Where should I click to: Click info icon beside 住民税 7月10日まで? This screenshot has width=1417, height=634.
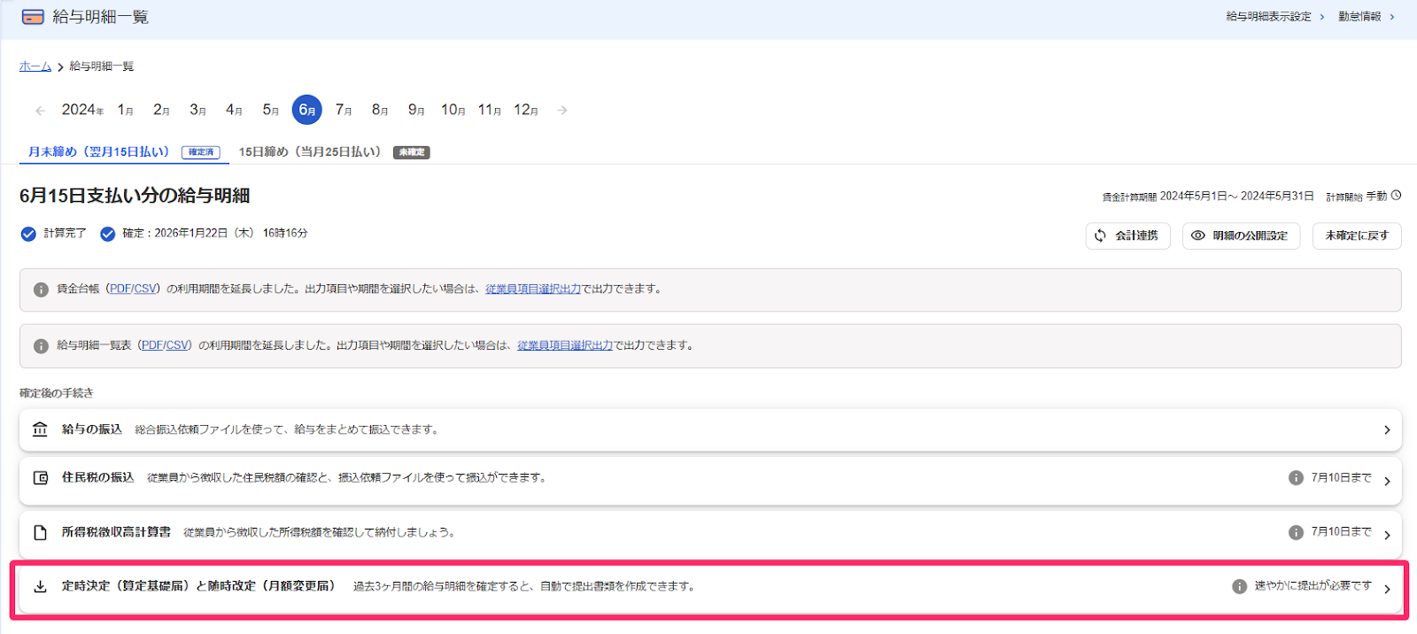pyautogui.click(x=1296, y=478)
